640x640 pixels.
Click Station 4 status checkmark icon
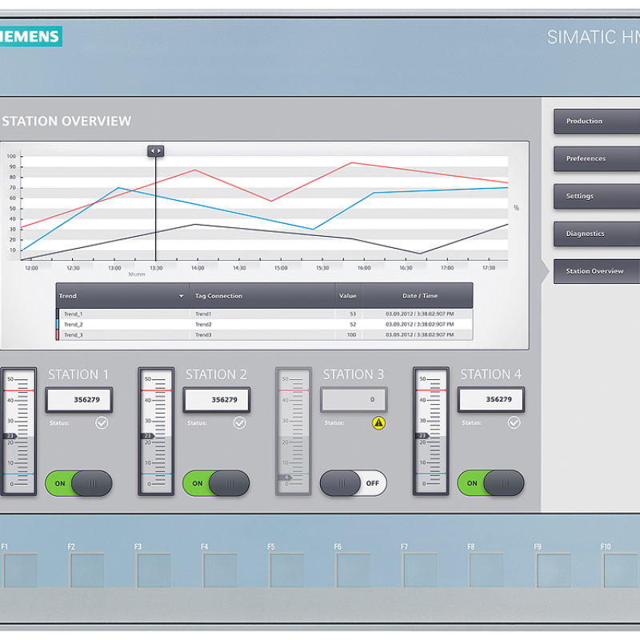tap(514, 422)
